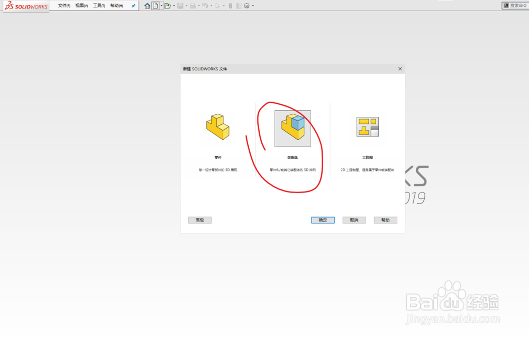Screen dimensions: 529x337
Task: Open the 视图(V) menu
Action: 81,6
